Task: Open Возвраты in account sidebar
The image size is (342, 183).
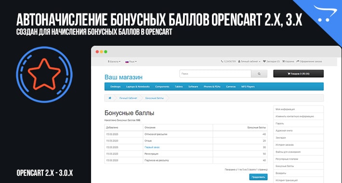Action: click(x=298, y=173)
